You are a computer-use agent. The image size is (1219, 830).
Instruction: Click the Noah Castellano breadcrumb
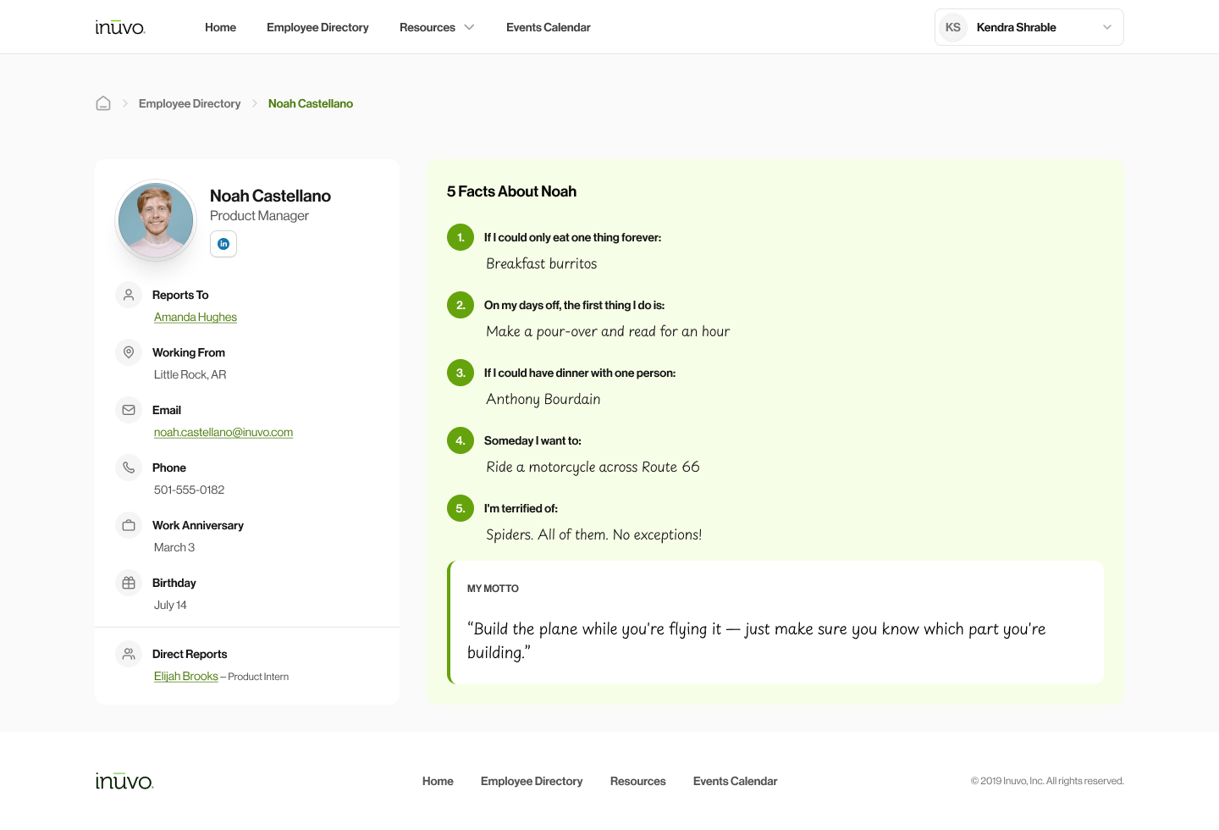point(311,103)
